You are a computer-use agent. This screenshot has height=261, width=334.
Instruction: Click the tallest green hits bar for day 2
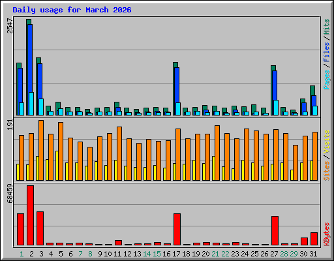click(29, 22)
